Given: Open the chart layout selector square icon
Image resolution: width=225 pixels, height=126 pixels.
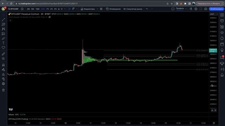Looking at the screenshot, I should tap(173, 9).
